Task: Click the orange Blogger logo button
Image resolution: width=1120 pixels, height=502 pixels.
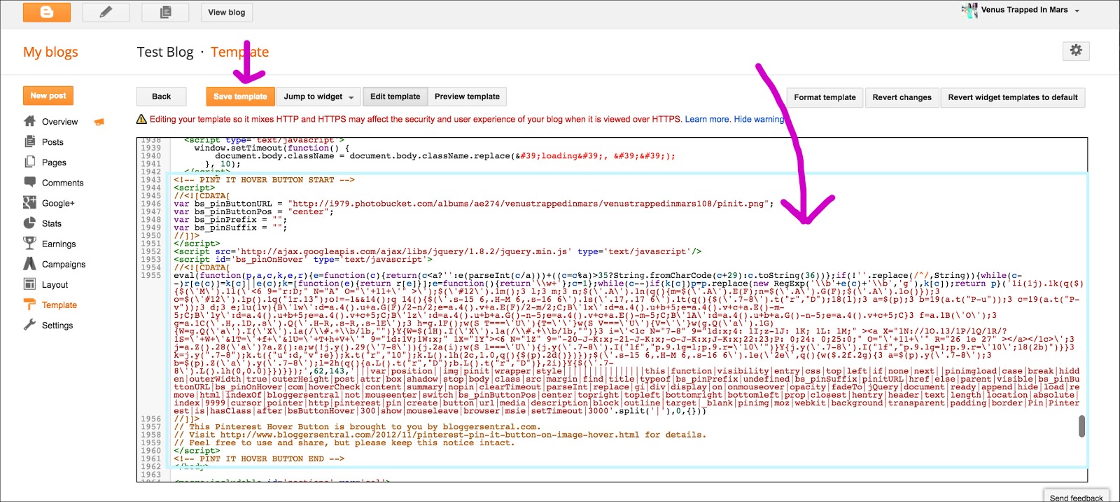Action: [47, 12]
